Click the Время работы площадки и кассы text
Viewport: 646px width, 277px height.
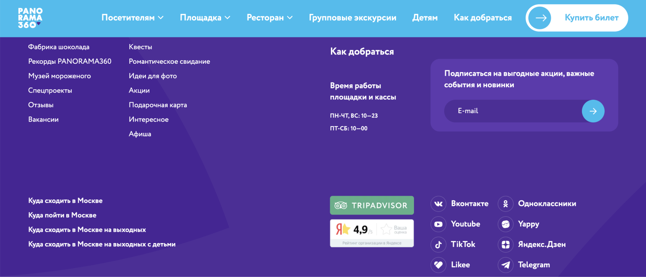pos(363,91)
